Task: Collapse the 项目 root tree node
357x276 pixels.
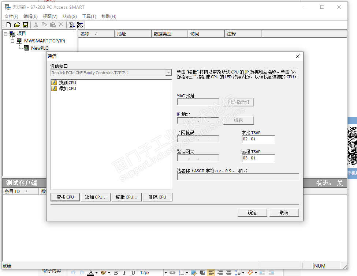Action: click(5, 34)
